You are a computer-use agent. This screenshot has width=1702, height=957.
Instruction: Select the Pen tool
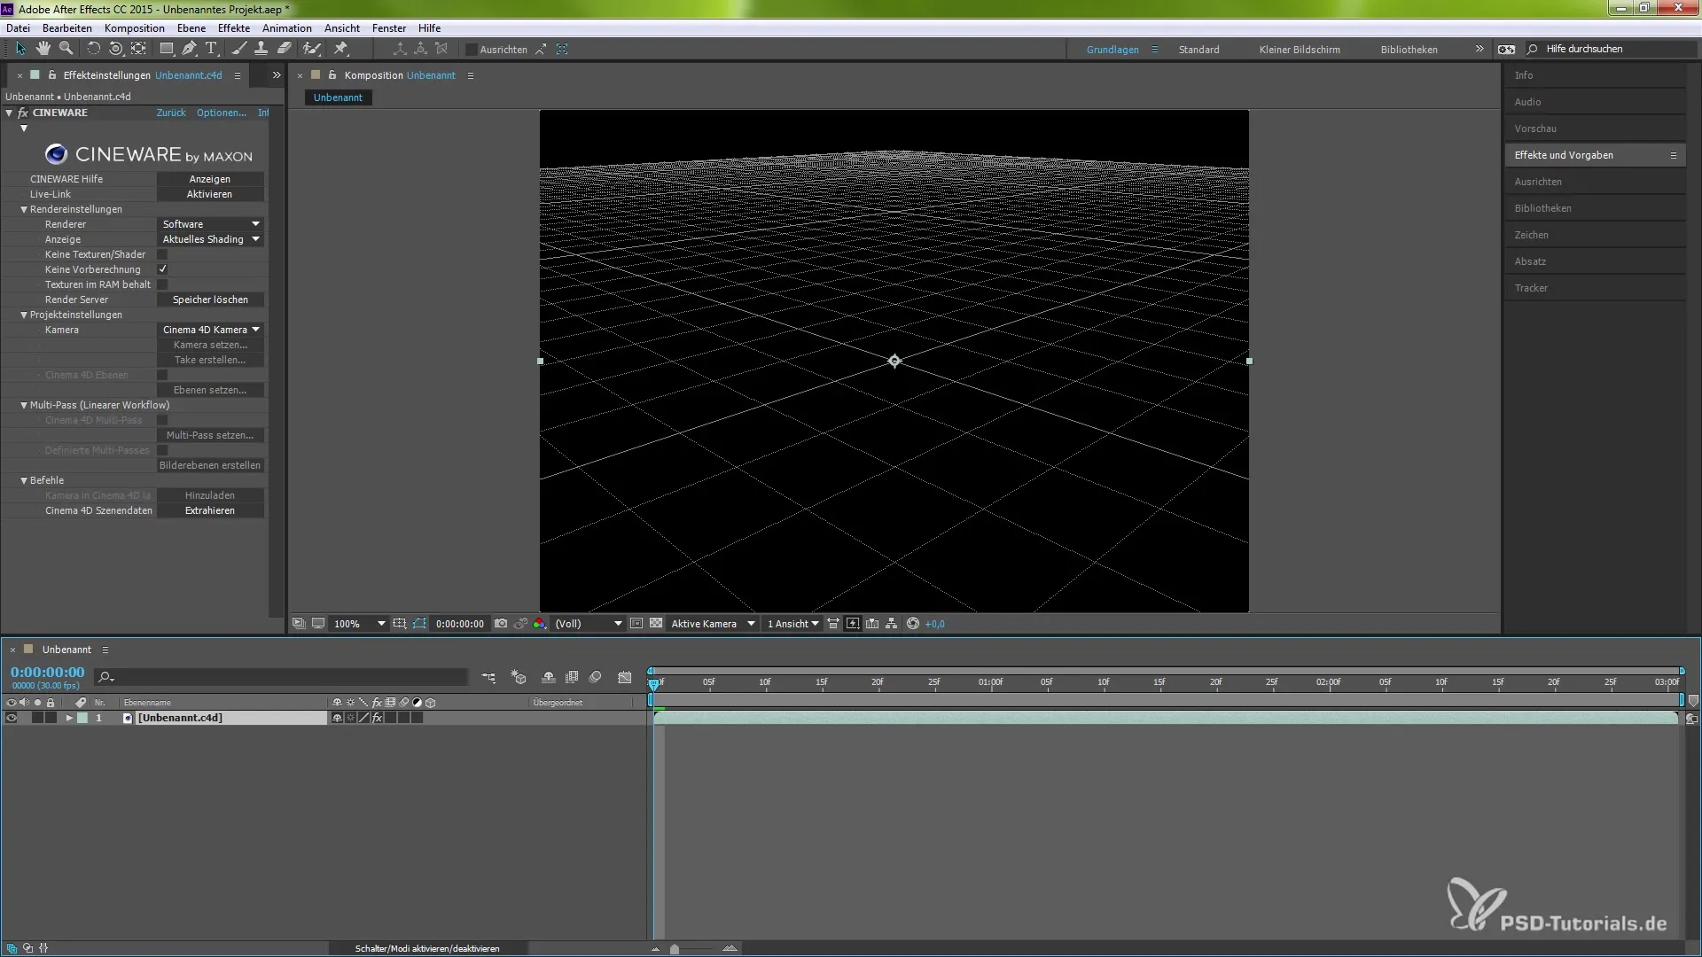[x=189, y=49]
